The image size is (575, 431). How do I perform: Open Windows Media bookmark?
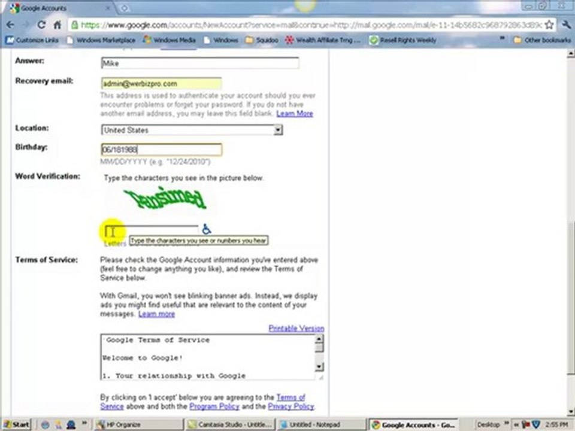(170, 40)
